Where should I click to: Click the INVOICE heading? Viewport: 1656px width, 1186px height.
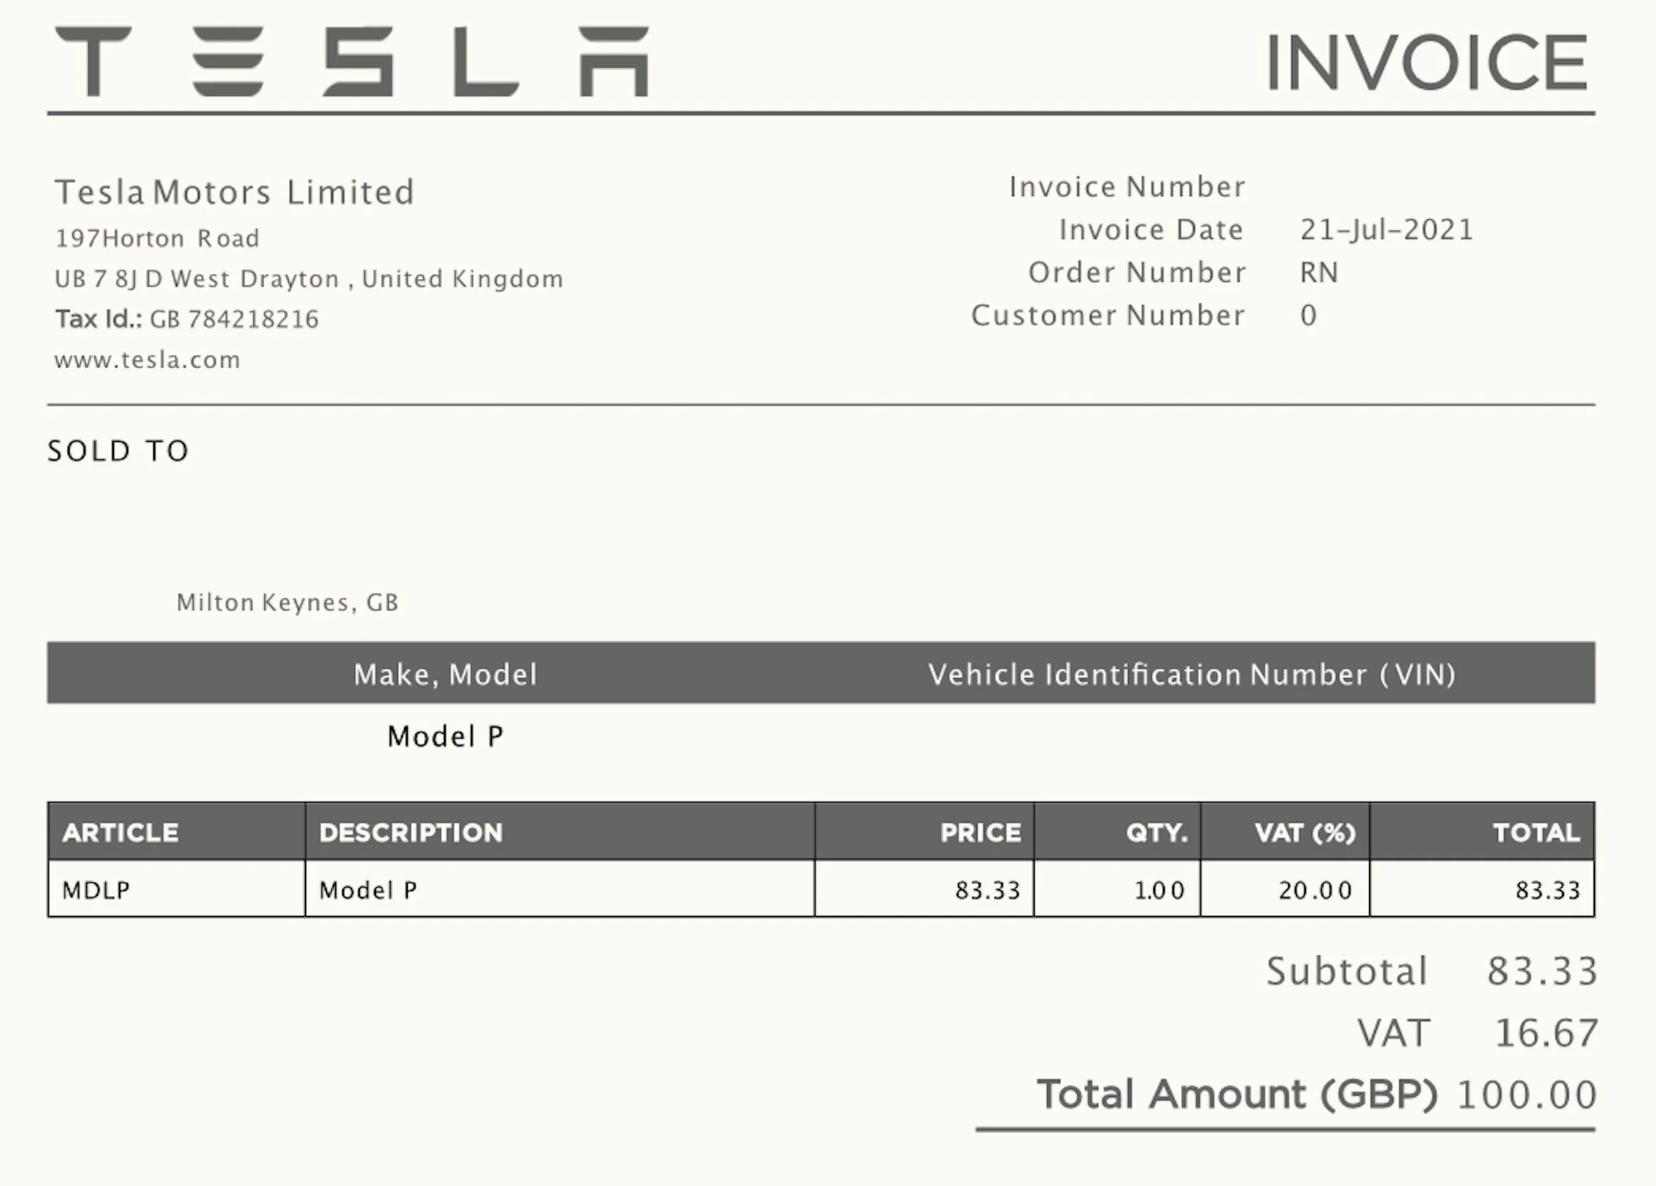(x=1428, y=63)
